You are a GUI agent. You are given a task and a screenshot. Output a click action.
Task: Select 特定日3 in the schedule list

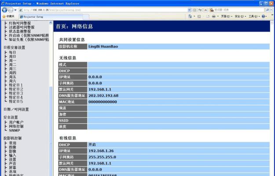pyautogui.click(x=16, y=93)
